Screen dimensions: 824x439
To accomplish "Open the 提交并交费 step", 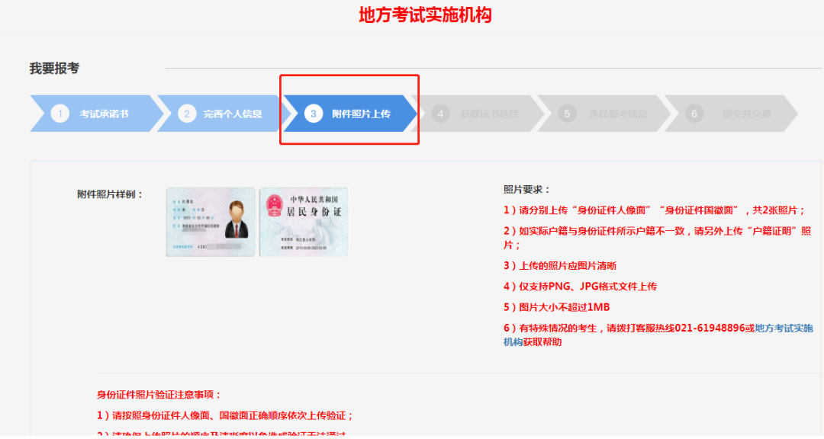I will (746, 114).
